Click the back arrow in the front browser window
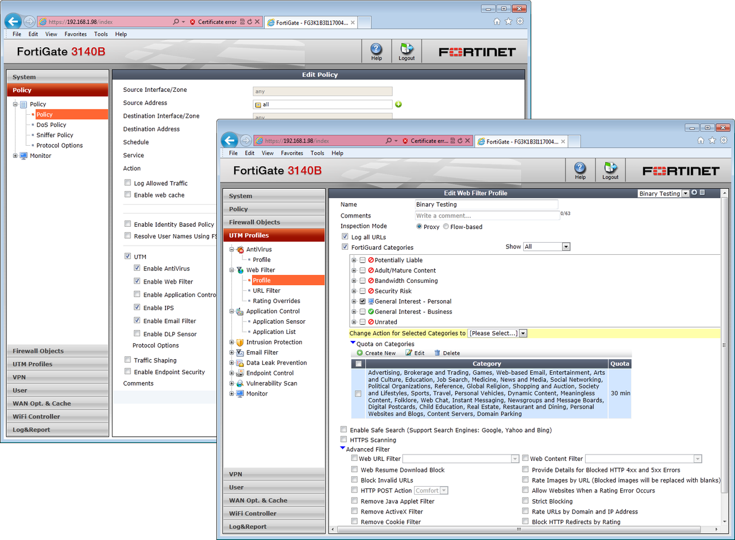 pos(229,141)
